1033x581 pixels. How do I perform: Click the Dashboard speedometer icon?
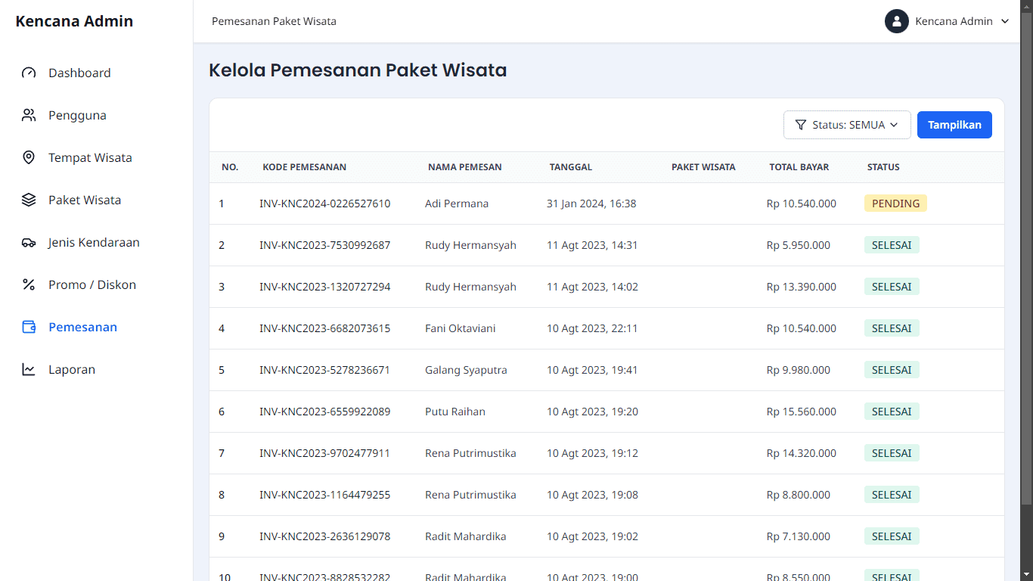(x=29, y=73)
